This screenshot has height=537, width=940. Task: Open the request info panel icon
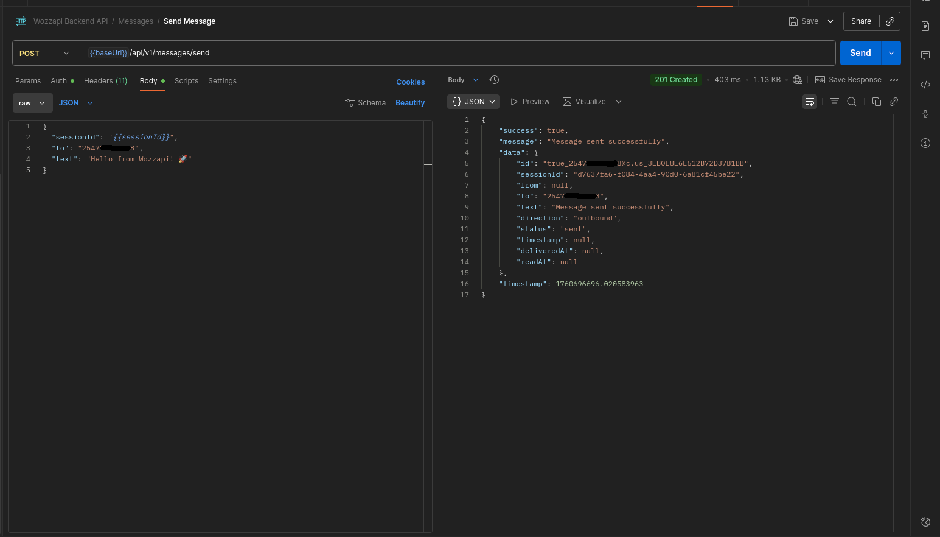coord(925,143)
